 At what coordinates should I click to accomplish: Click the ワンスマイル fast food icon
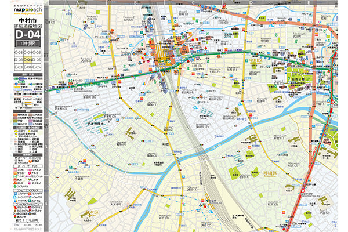30,208
